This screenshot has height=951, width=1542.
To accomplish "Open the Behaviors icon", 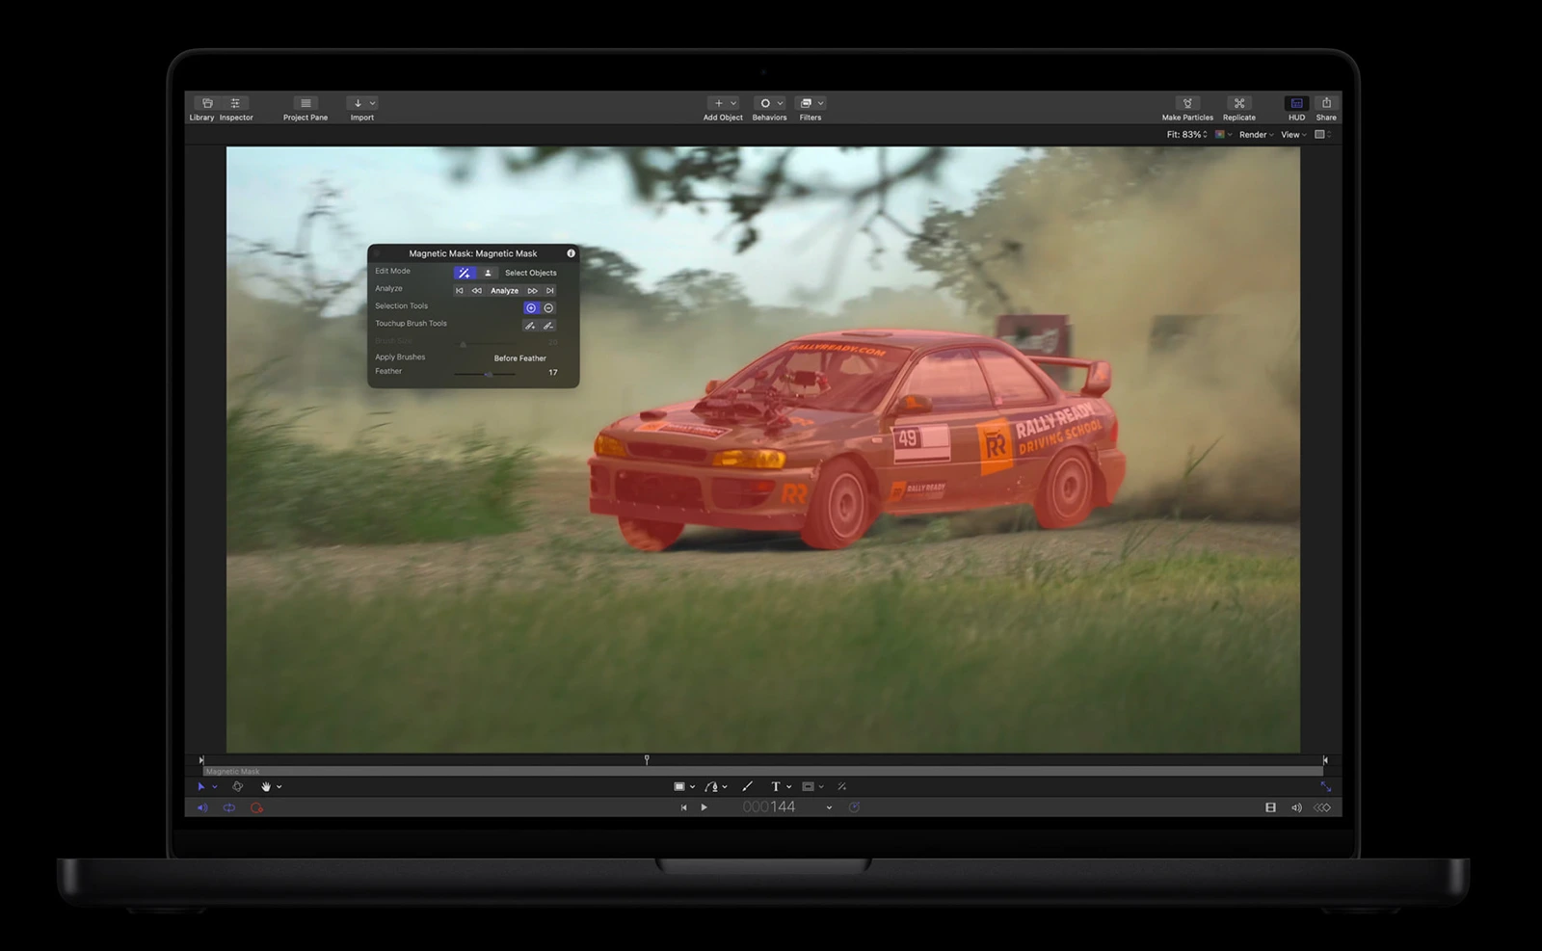I will coord(766,103).
